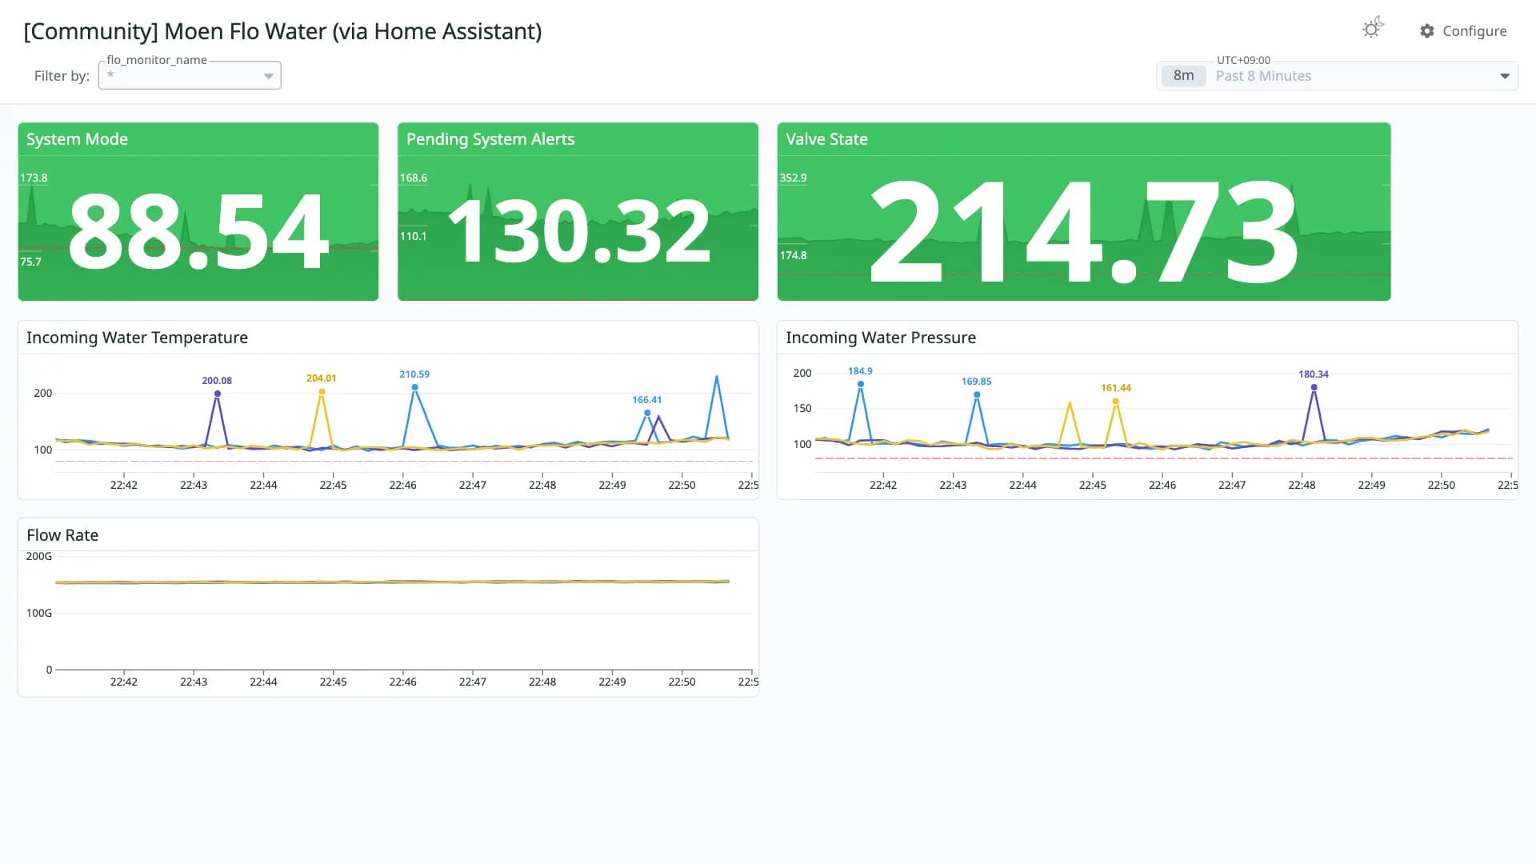The image size is (1536, 864).
Task: Click the 174.8 label in Valve State
Action: pos(793,255)
